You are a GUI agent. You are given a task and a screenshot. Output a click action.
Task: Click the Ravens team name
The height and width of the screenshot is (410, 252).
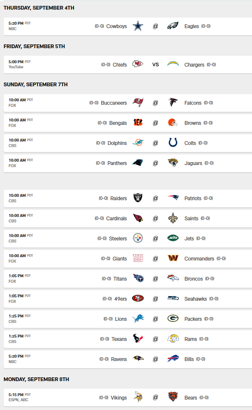[119, 359]
